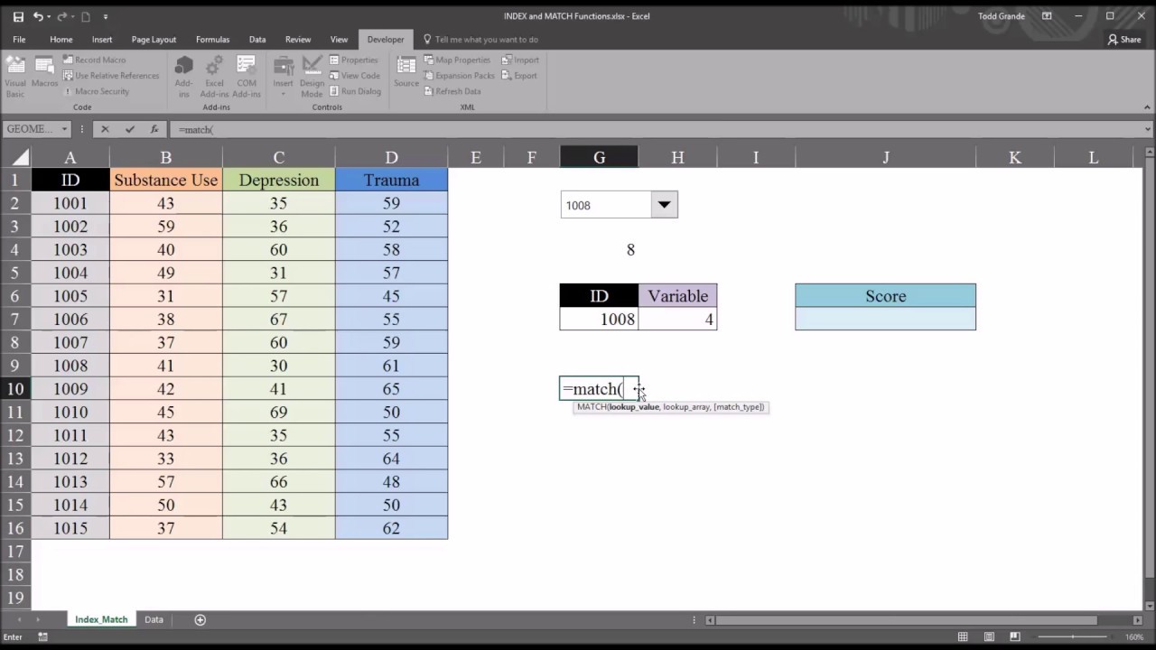Start Record Macro
The image size is (1156, 650).
tap(95, 60)
